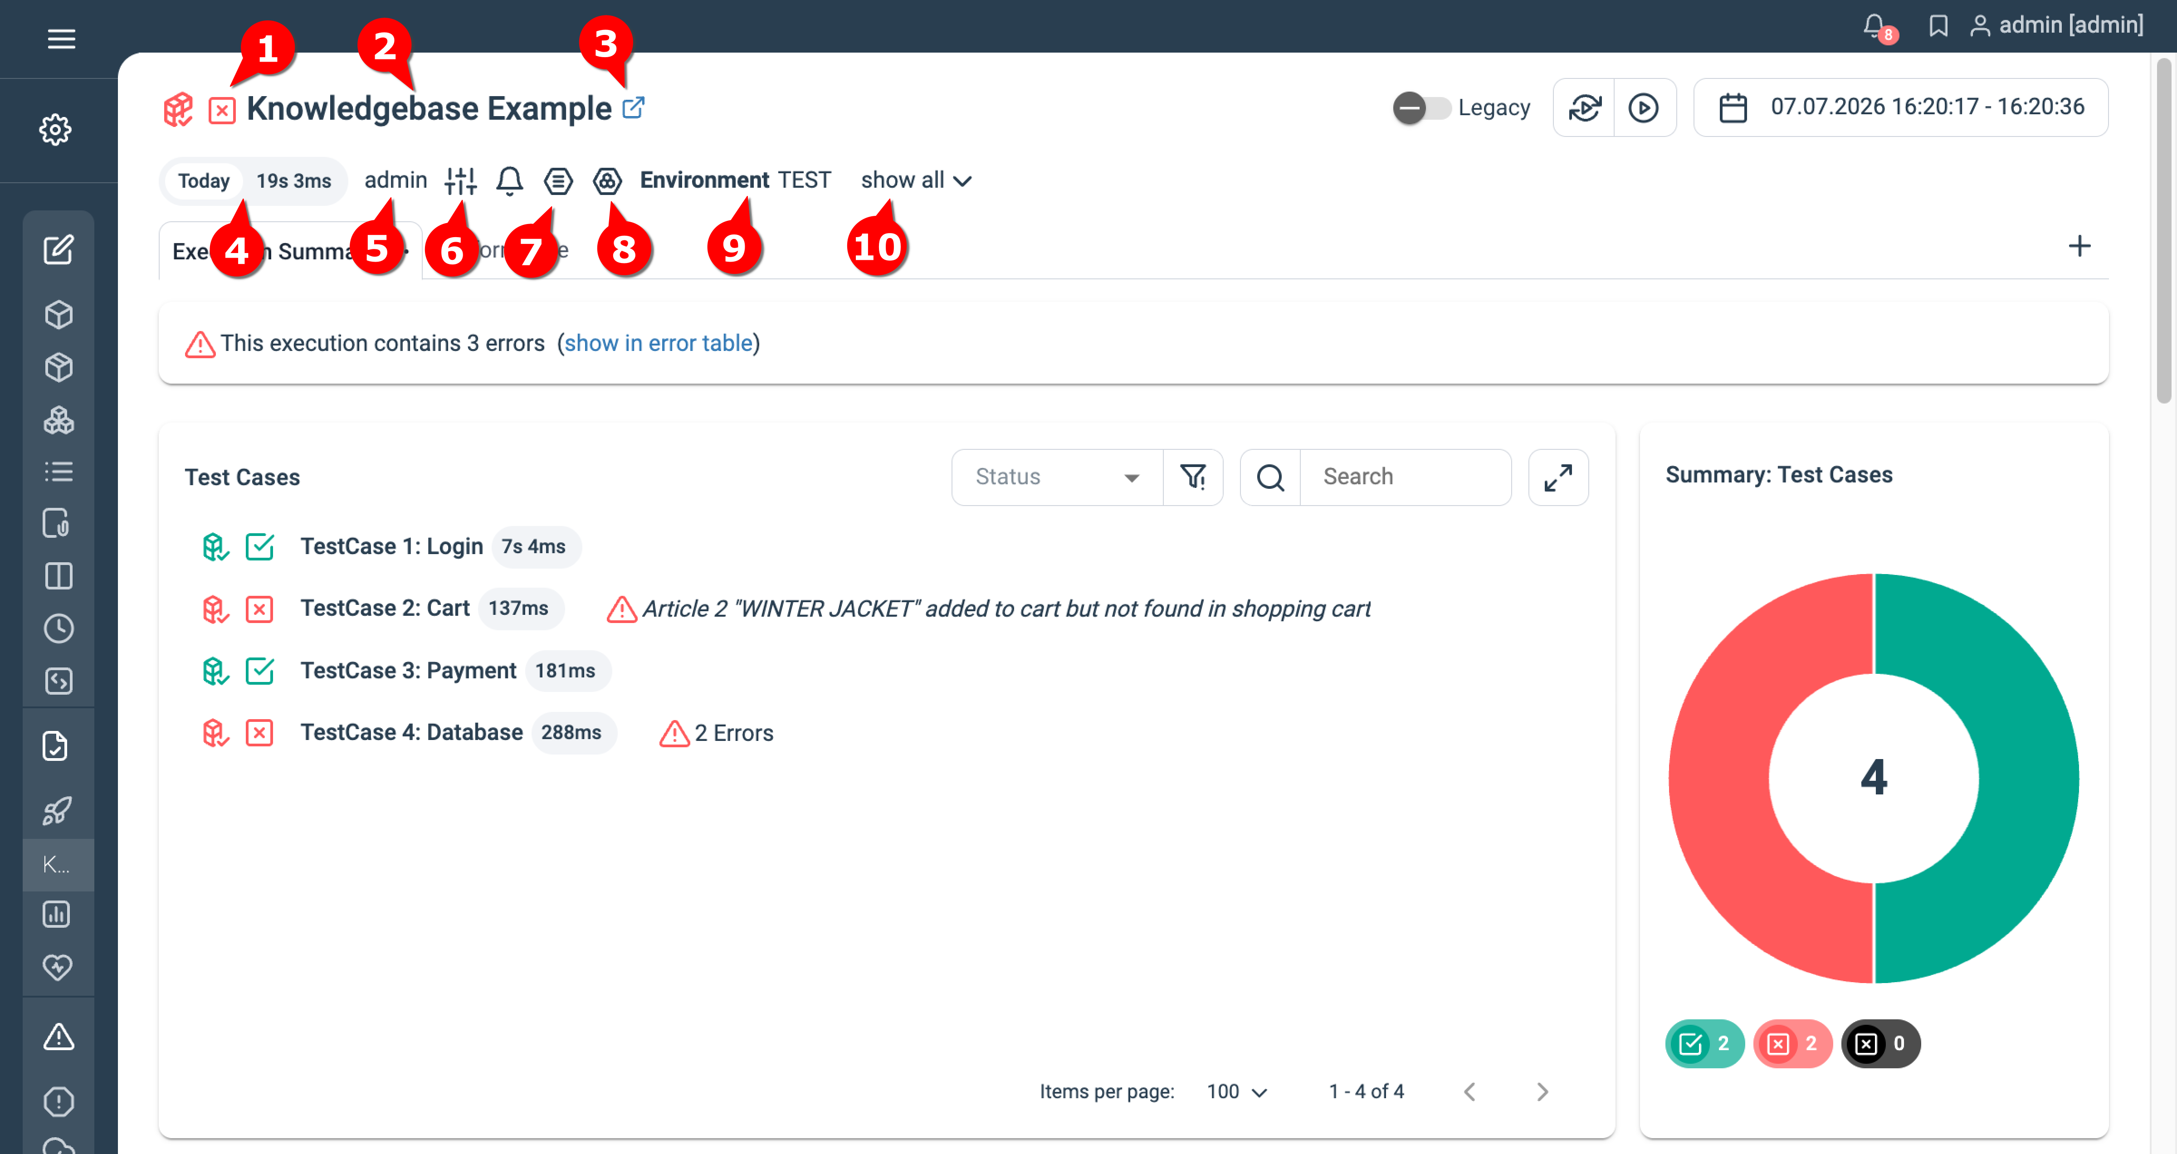The height and width of the screenshot is (1154, 2177).
Task: Click the red cube icon beside the title
Action: coord(177,110)
